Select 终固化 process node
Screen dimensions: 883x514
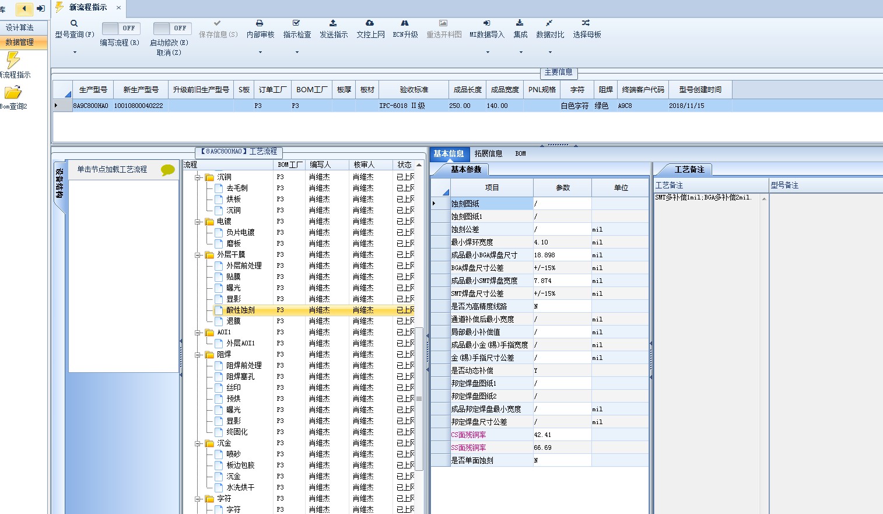pos(237,432)
